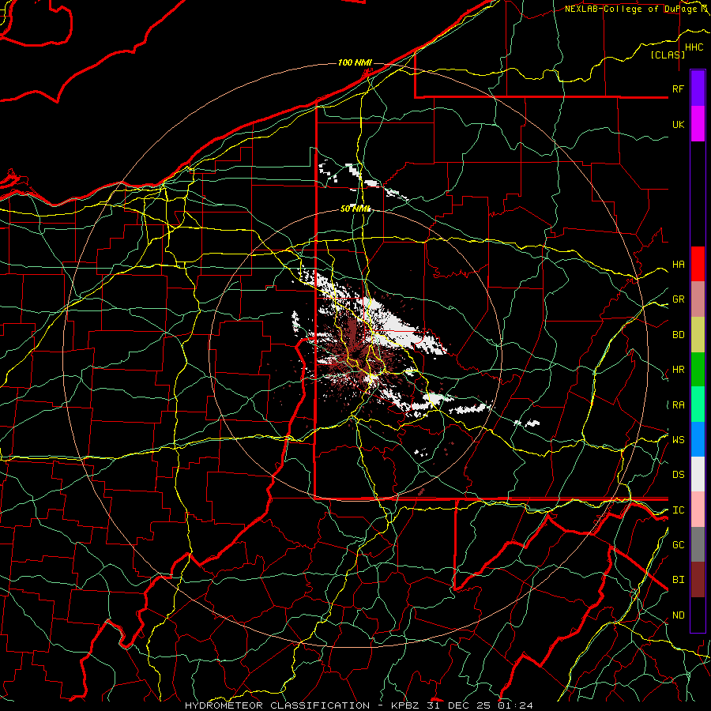Click the 'KPBZ' station identifier
Viewport: 711px width, 711px height.
(405, 705)
